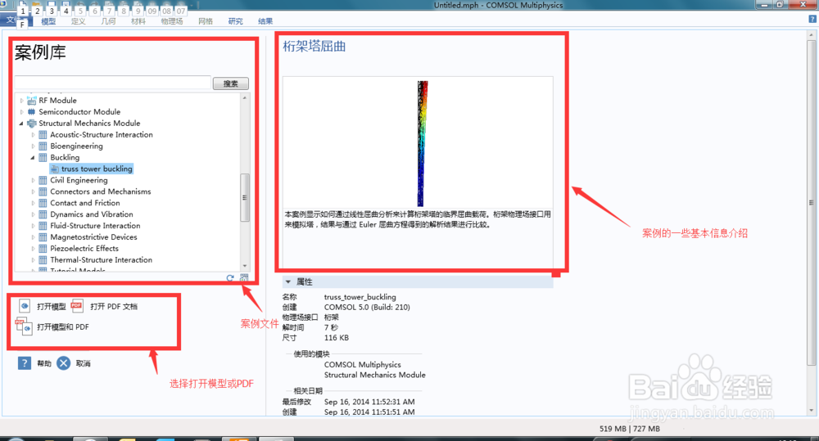Image resolution: width=819 pixels, height=441 pixels.
Task: Click the 打开模型和 PDF button label
Action: click(63, 326)
